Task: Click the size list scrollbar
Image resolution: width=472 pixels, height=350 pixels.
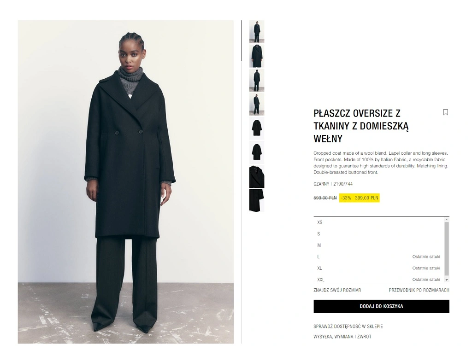Action: pos(447,250)
